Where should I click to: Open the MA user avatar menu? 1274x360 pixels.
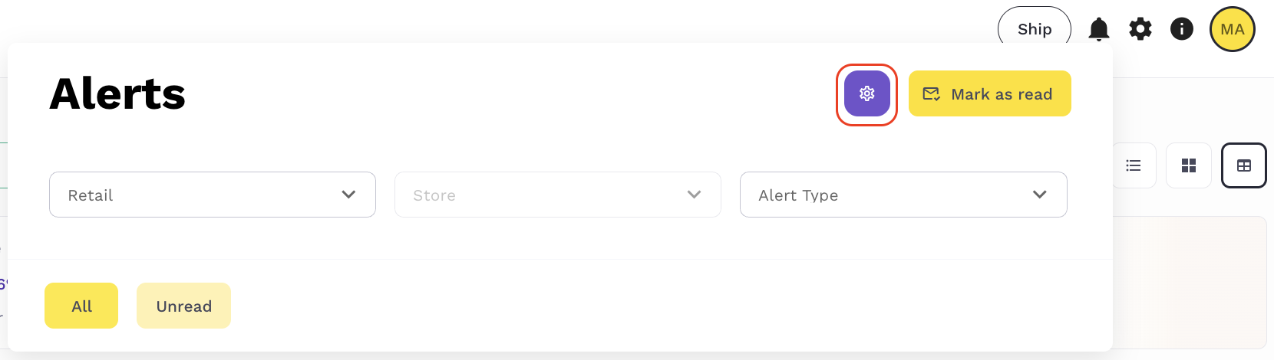(1232, 29)
